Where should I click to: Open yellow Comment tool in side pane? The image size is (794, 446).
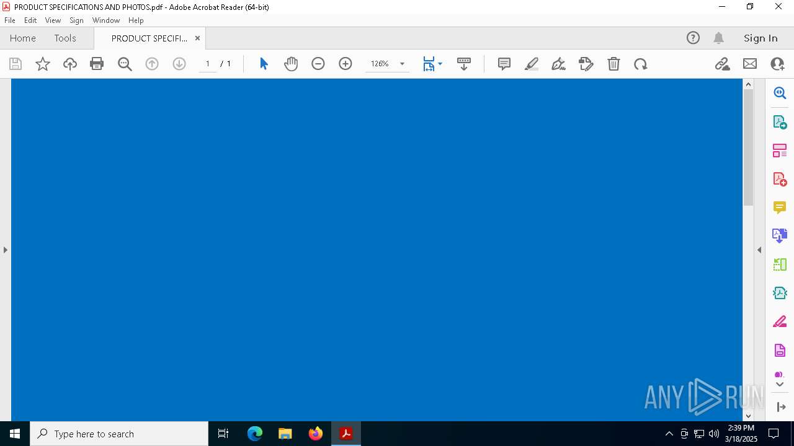[780, 208]
